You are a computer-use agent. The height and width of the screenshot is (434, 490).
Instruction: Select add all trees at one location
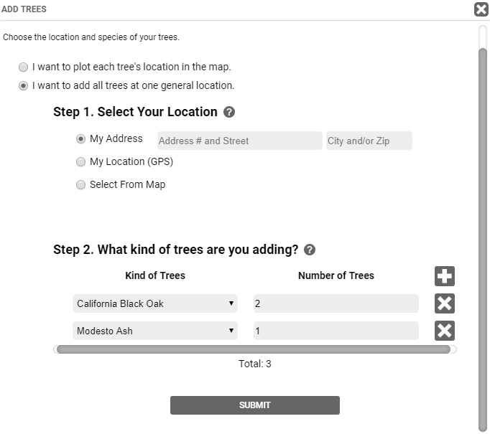[x=23, y=86]
